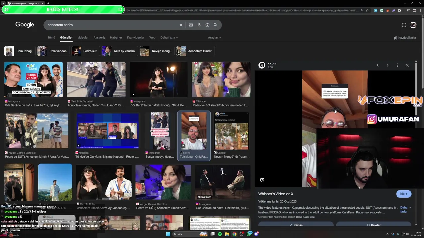The width and height of the screenshot is (424, 238).
Task: Search by image with the Google Lens icon
Action: click(x=207, y=25)
